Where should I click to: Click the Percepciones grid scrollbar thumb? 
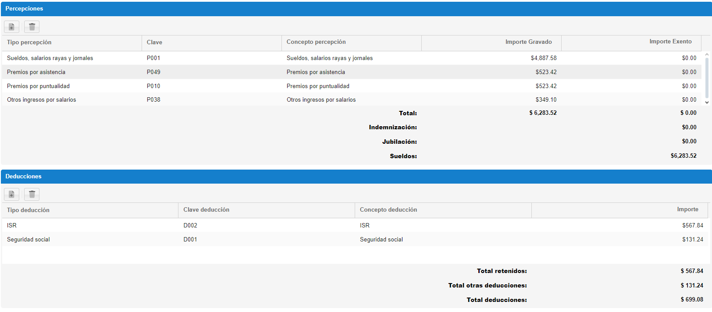[706, 77]
